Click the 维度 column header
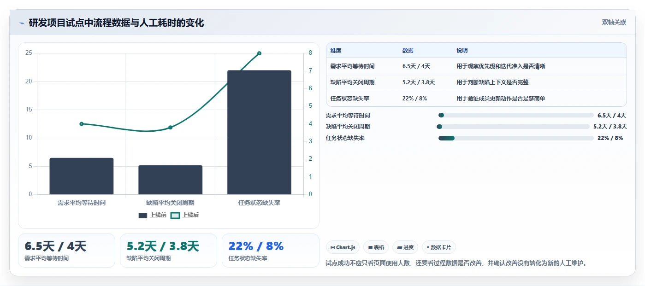Viewport: 645px width, 286px height. coord(336,51)
